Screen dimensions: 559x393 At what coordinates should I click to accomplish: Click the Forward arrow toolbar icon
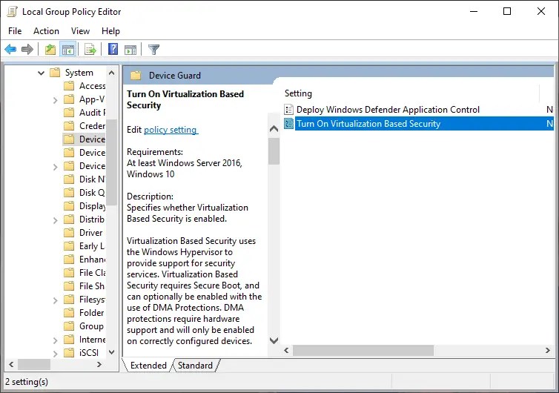click(x=27, y=50)
